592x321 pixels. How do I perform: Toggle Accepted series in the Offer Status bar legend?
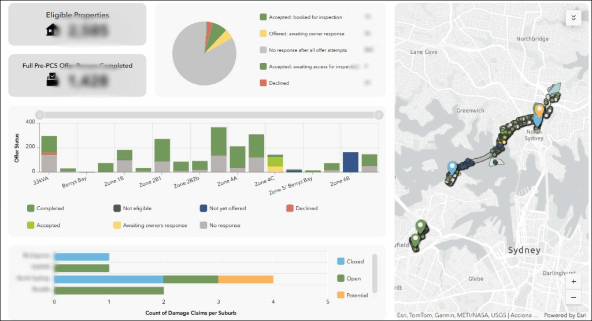(x=44, y=225)
